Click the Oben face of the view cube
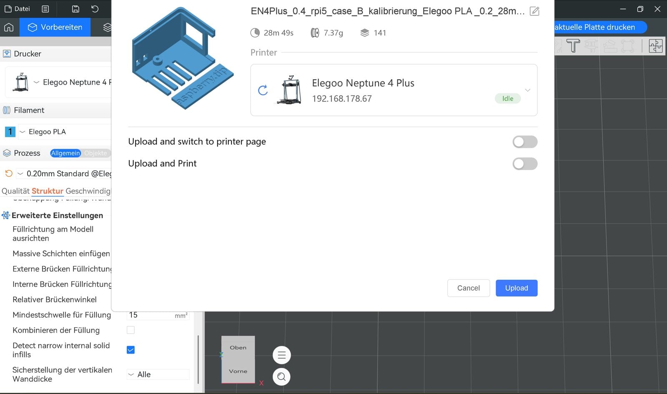Viewport: 667px width, 394px height. (238, 347)
